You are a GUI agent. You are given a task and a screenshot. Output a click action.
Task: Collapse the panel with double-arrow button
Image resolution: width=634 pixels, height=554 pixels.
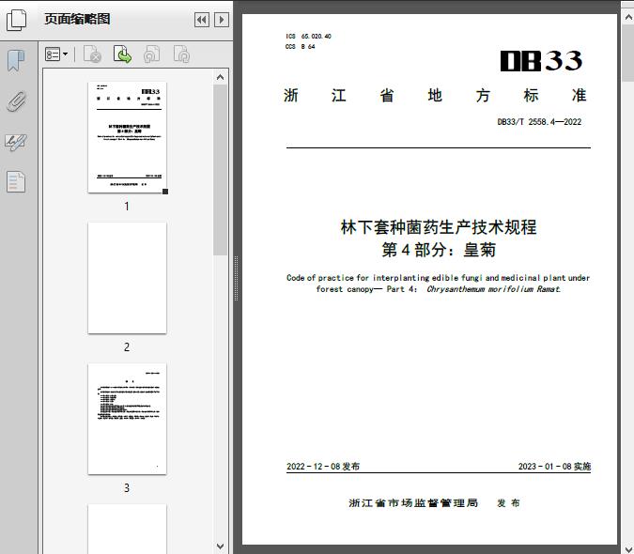[202, 20]
